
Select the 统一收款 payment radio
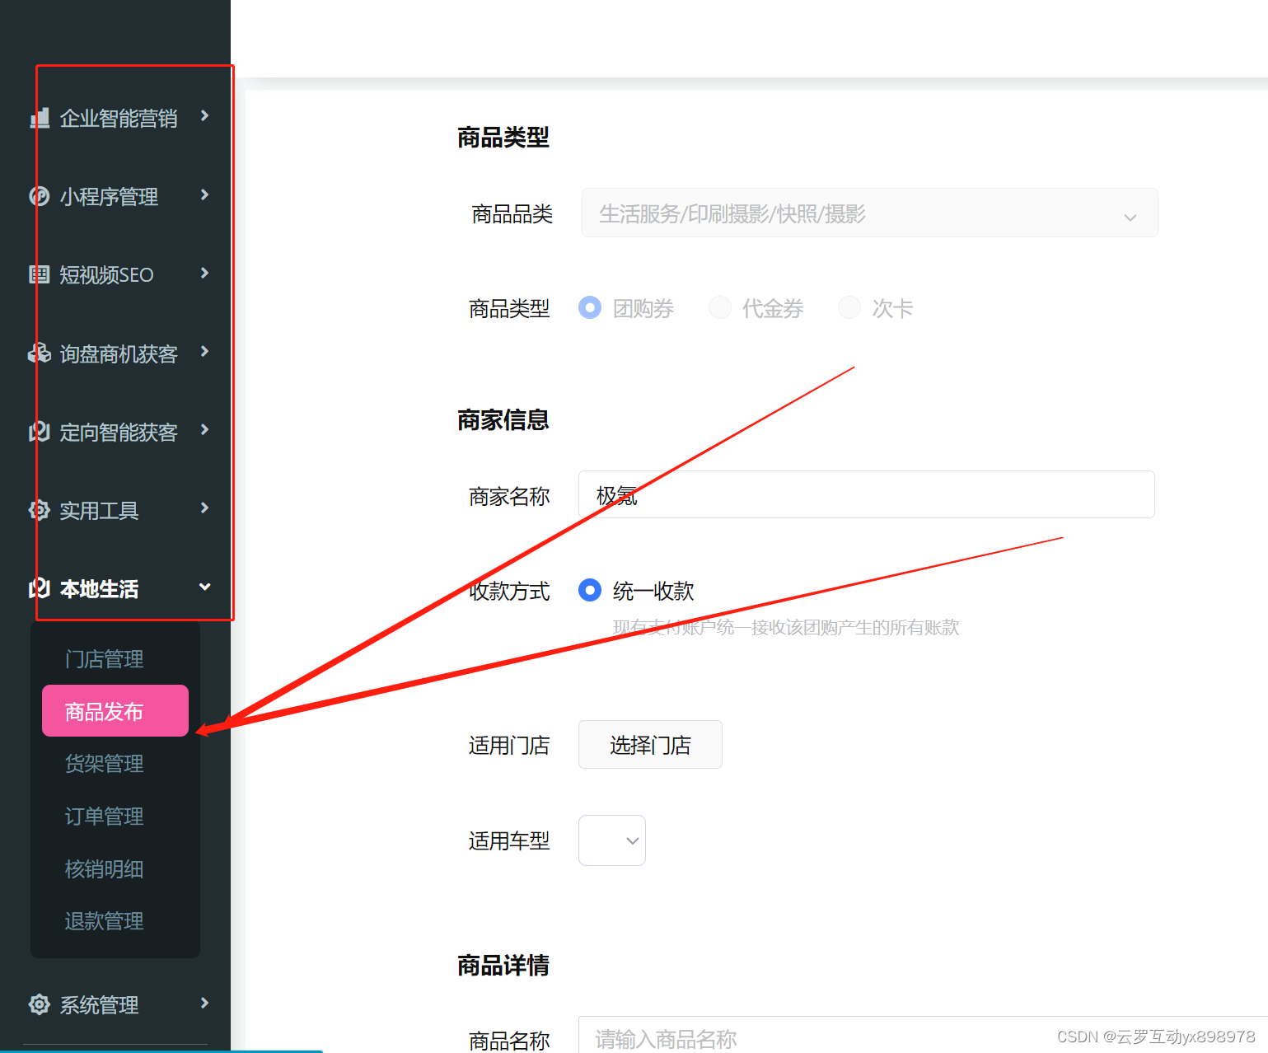point(590,590)
